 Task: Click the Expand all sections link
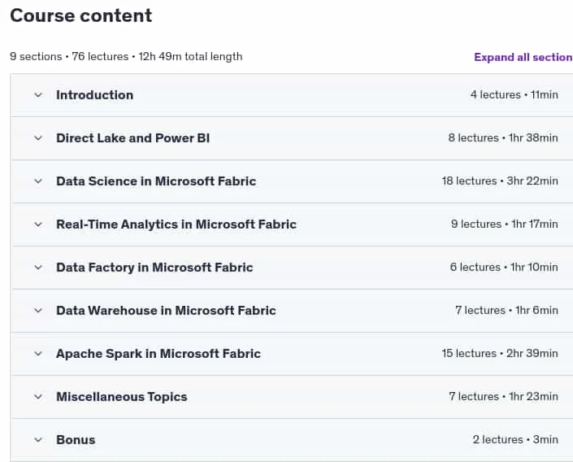(523, 57)
